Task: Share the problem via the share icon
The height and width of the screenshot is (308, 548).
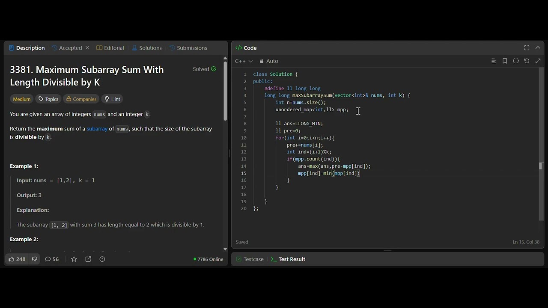Action: pyautogui.click(x=88, y=259)
